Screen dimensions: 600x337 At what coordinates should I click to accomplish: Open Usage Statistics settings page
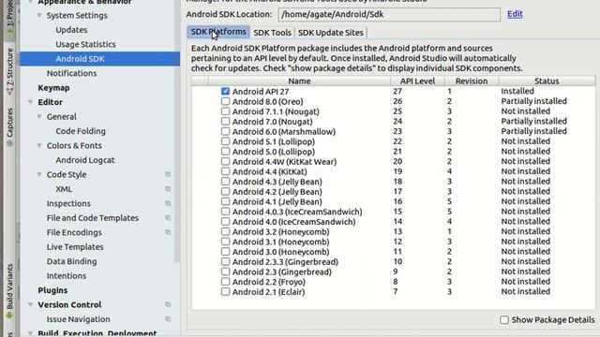[85, 44]
